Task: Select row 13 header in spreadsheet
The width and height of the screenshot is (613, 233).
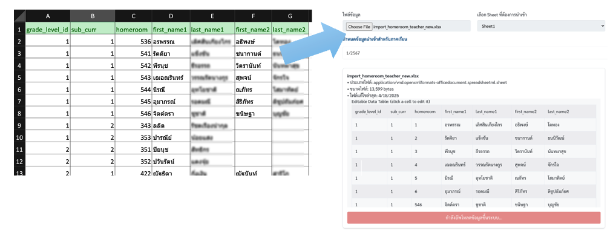Action: click(x=19, y=172)
